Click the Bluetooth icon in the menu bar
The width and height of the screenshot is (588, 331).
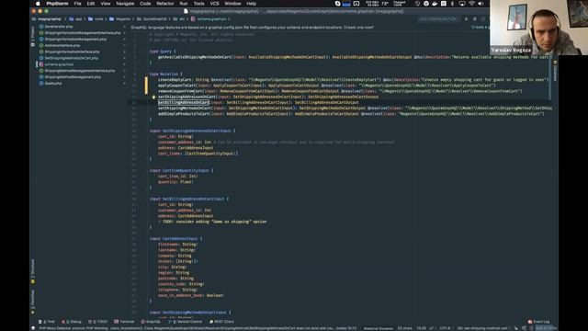(x=452, y=4)
